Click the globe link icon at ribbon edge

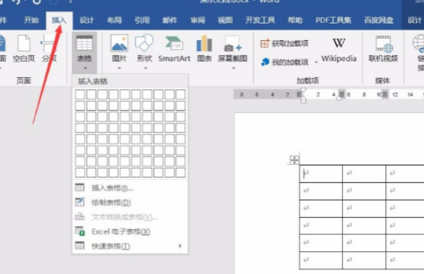tap(418, 44)
